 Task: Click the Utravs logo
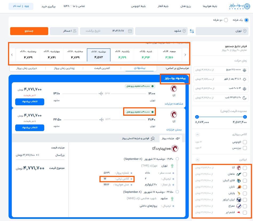[239, 6]
